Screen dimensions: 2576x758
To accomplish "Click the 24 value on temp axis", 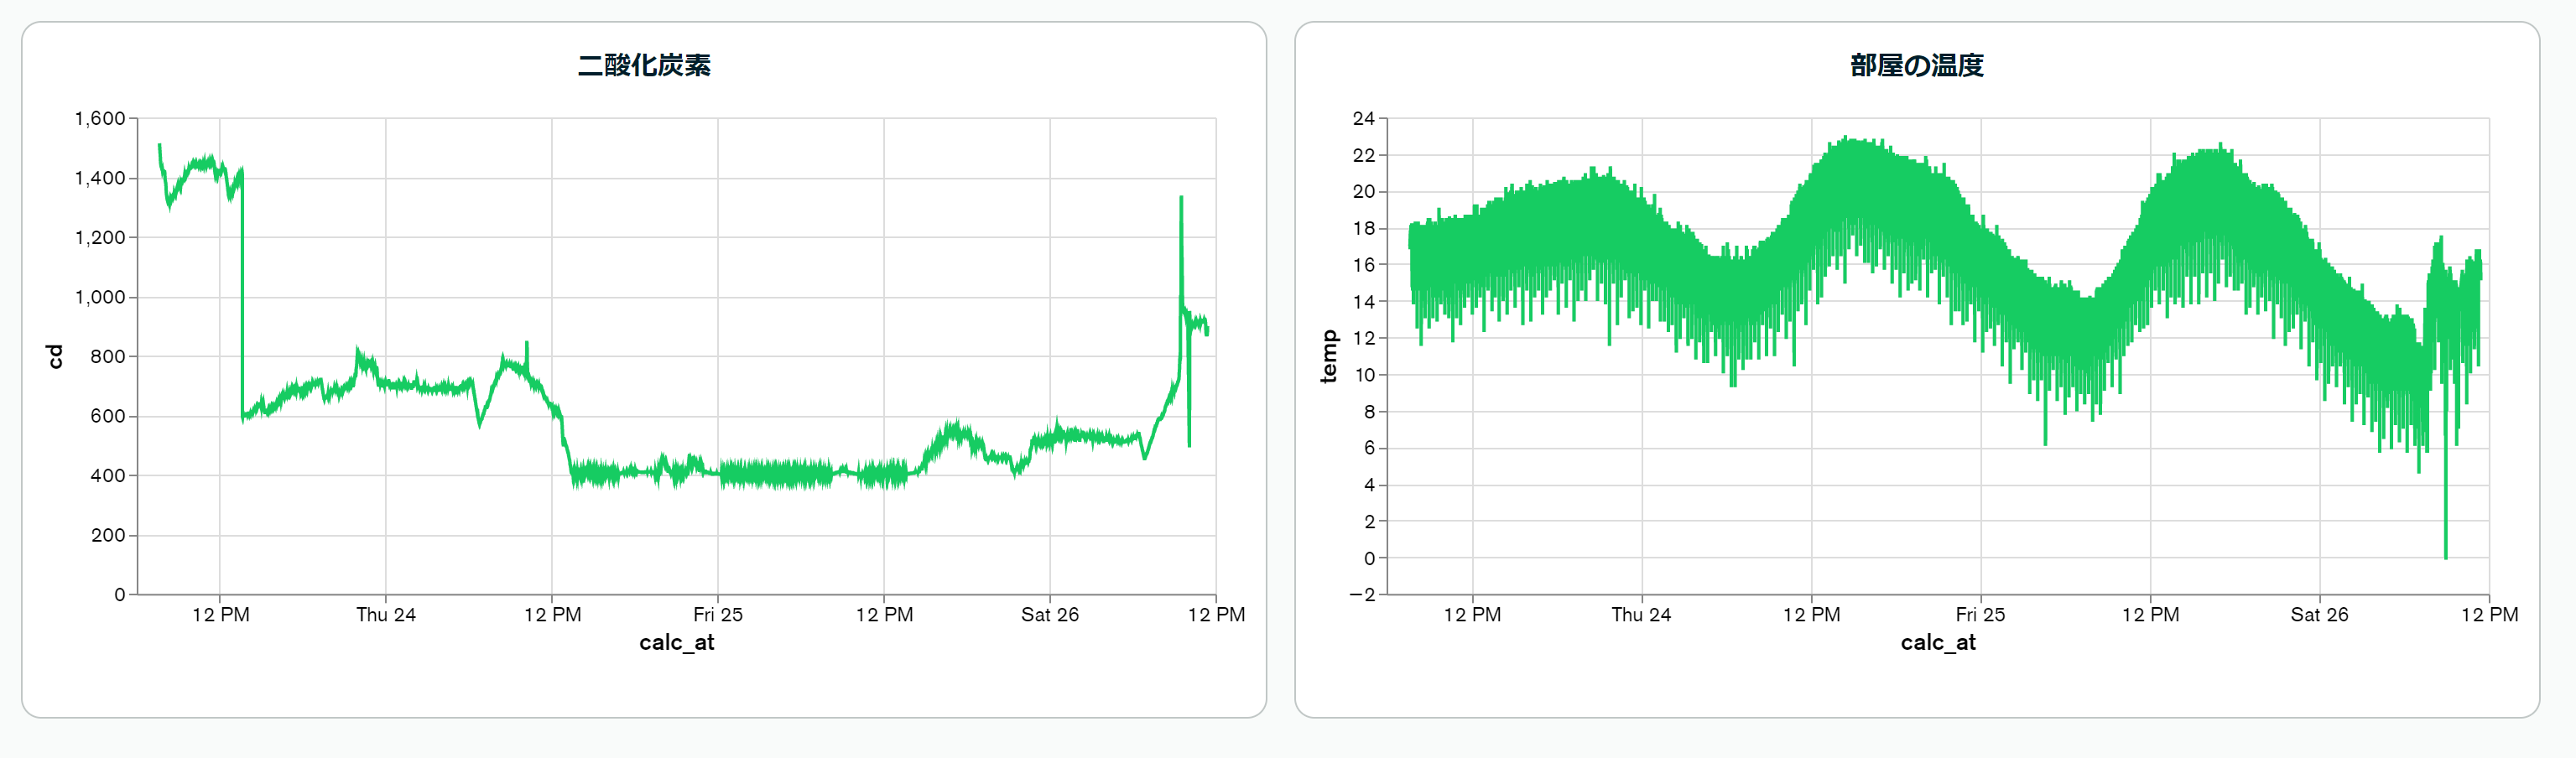I will [x=1363, y=119].
